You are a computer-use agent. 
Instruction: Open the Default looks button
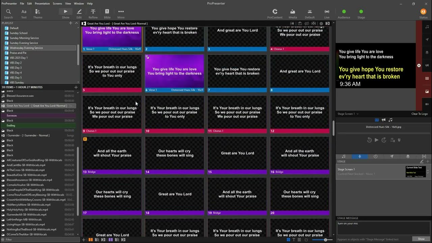tap(310, 14)
